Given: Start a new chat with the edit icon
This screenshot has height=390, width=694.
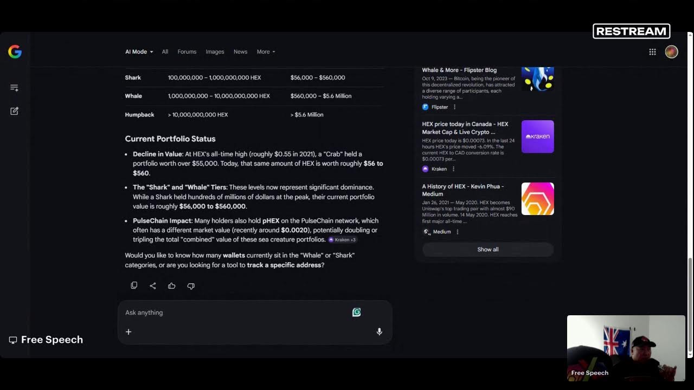Looking at the screenshot, I should pos(14,111).
